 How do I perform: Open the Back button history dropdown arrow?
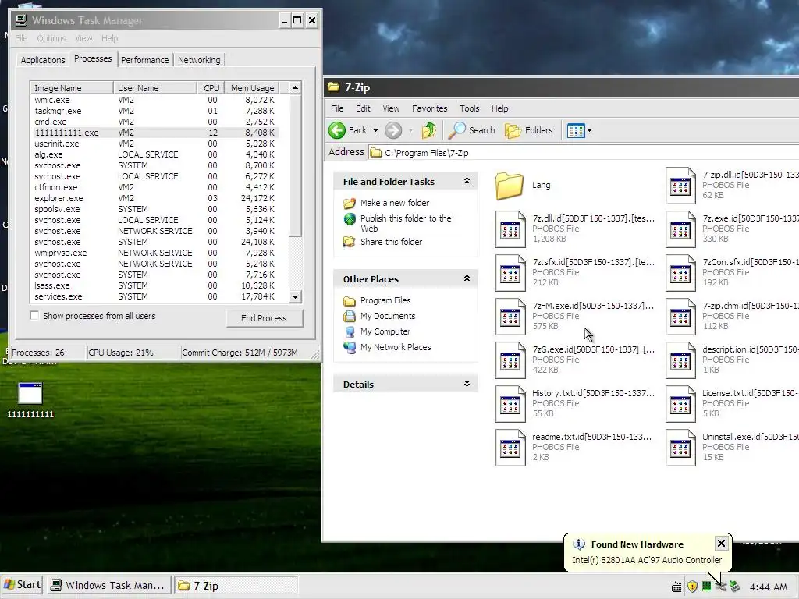pyautogui.click(x=375, y=130)
